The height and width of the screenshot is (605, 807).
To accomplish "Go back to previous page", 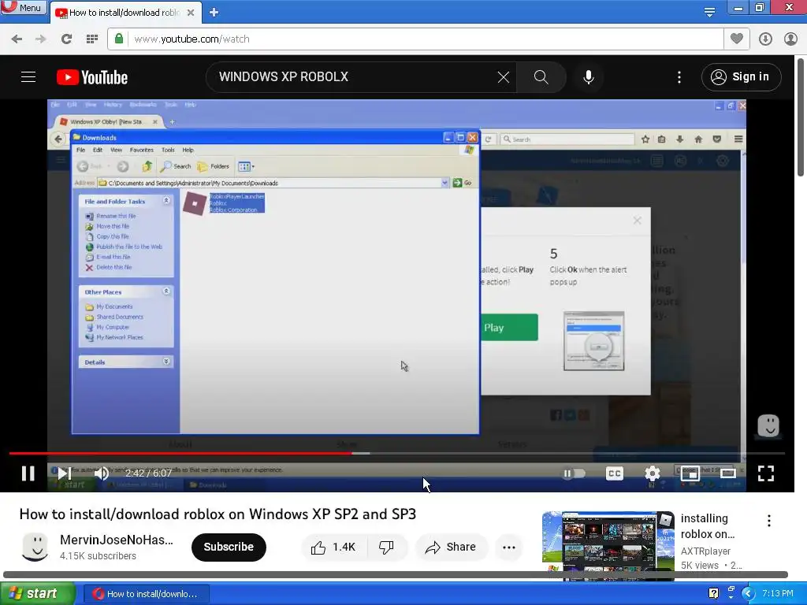I will (x=17, y=39).
